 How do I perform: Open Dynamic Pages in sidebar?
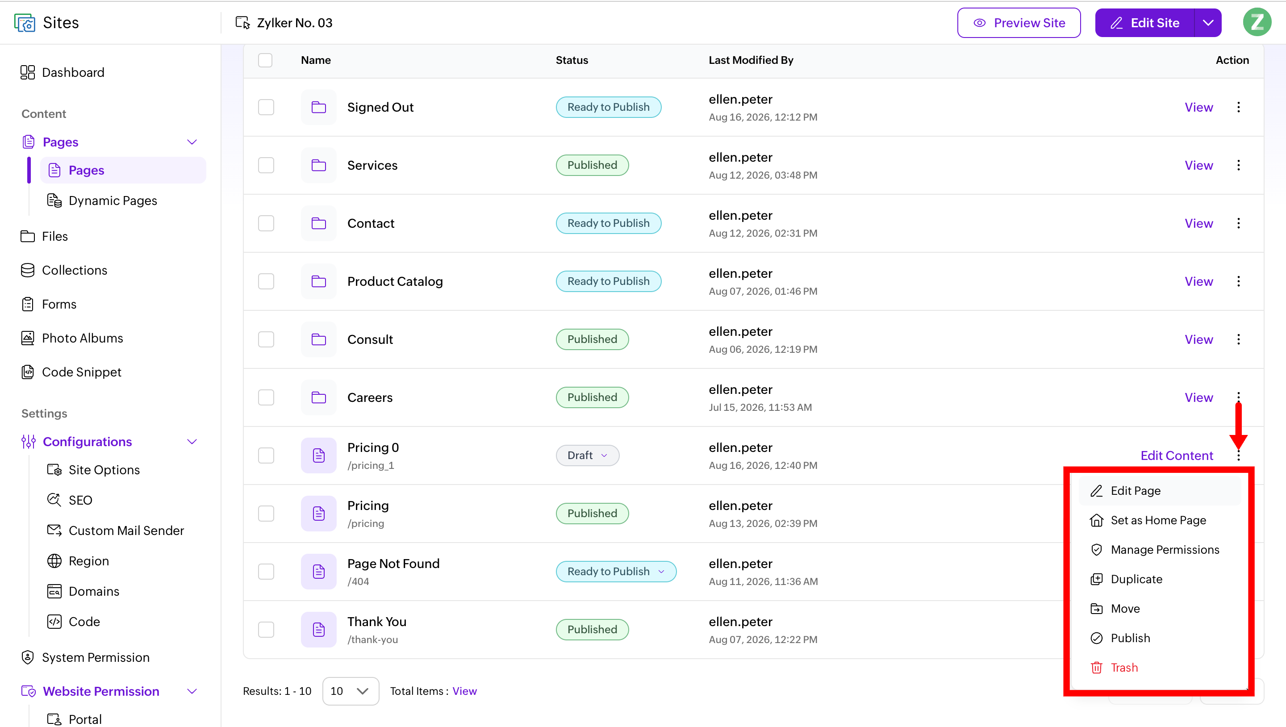pyautogui.click(x=102, y=201)
